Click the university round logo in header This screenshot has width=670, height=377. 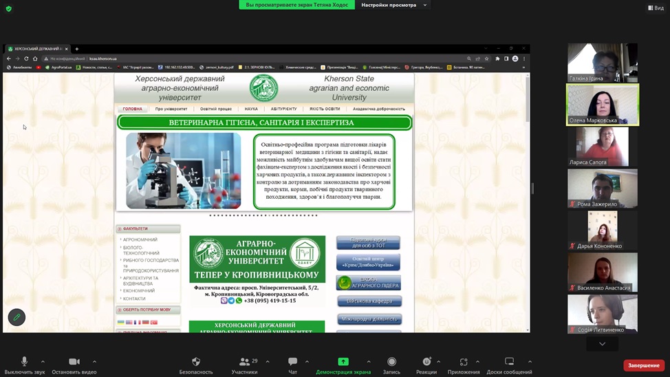pos(263,88)
